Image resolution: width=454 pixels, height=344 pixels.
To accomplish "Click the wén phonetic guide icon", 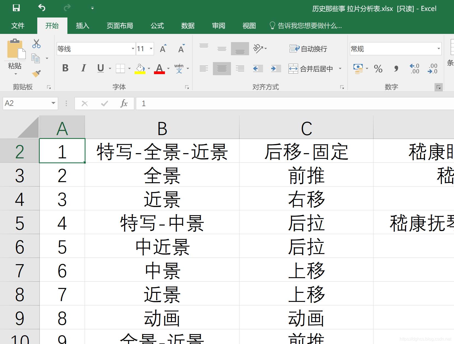I will point(179,68).
